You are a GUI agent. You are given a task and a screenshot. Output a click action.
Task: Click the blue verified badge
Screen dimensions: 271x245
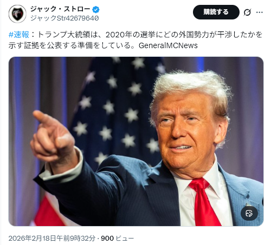point(96,9)
